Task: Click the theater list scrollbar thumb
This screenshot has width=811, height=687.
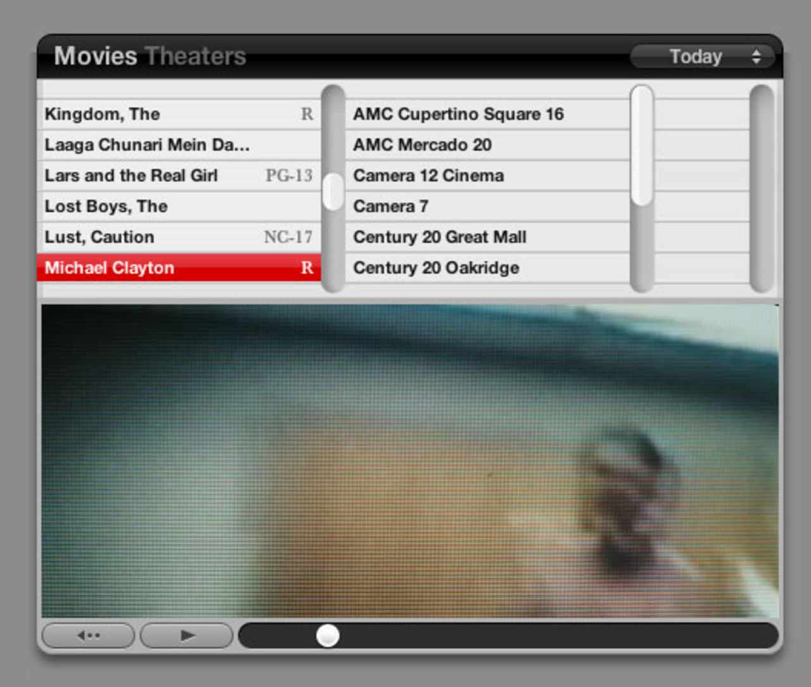Action: pos(642,146)
